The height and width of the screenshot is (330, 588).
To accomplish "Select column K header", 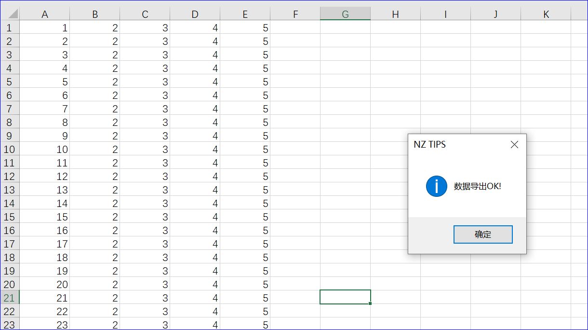I will [546, 14].
